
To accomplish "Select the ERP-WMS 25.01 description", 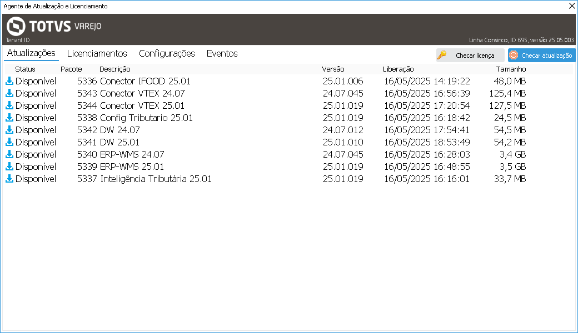I will click(132, 167).
